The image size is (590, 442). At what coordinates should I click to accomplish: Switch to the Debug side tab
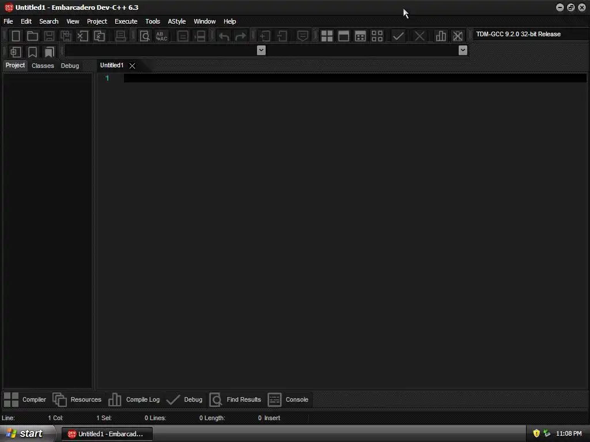70,66
